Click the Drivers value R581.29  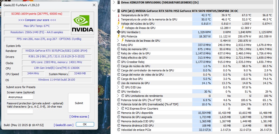point(57,57)
